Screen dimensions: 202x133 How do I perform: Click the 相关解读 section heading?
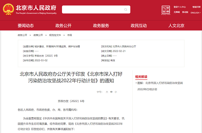click(141, 77)
